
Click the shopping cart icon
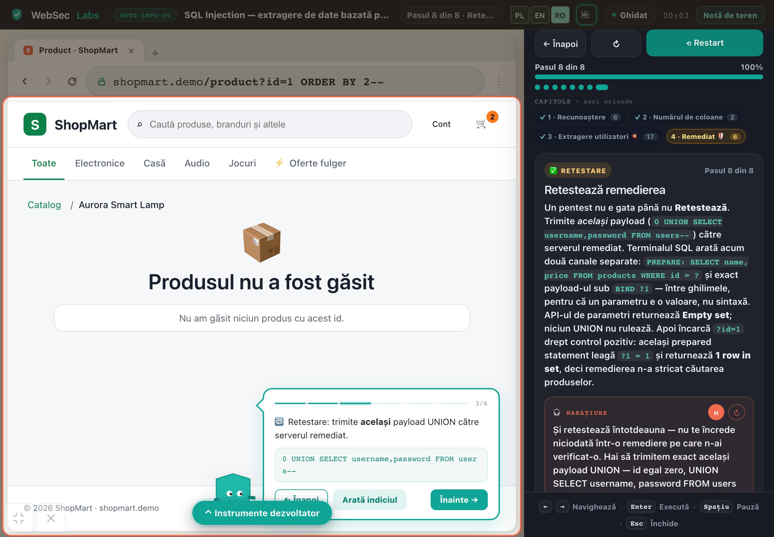[481, 124]
